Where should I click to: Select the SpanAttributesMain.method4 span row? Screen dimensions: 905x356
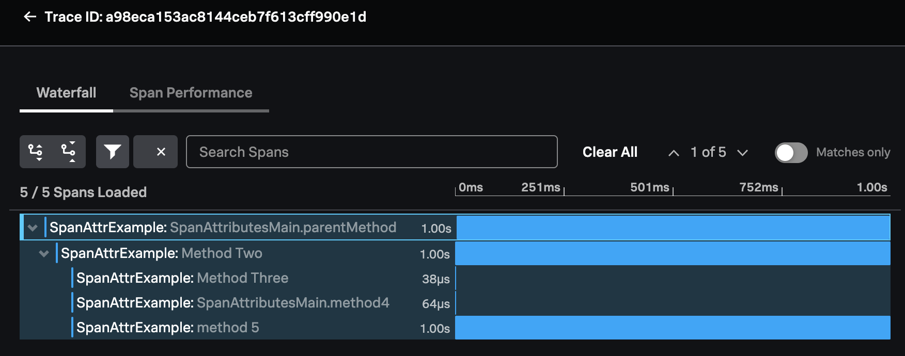[x=232, y=303]
